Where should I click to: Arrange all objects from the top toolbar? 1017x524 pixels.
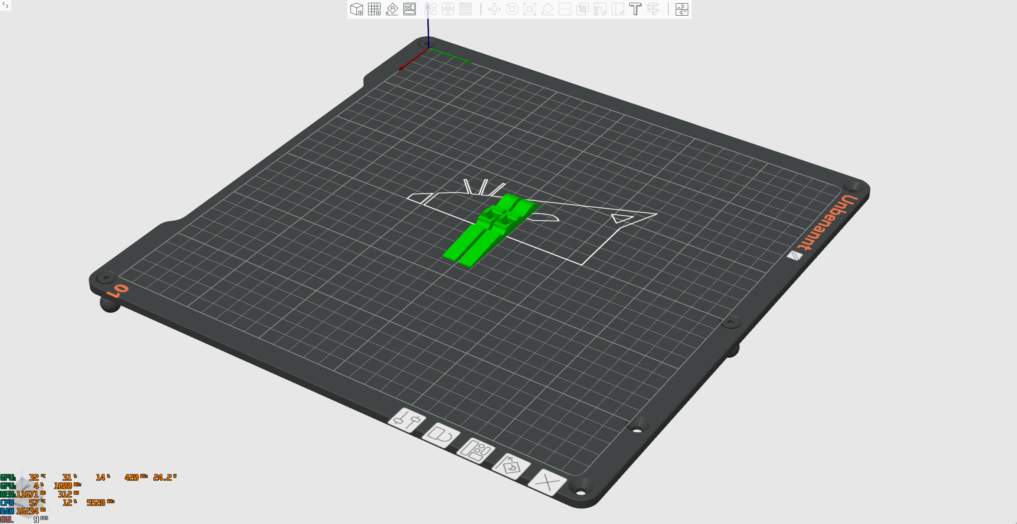[409, 9]
